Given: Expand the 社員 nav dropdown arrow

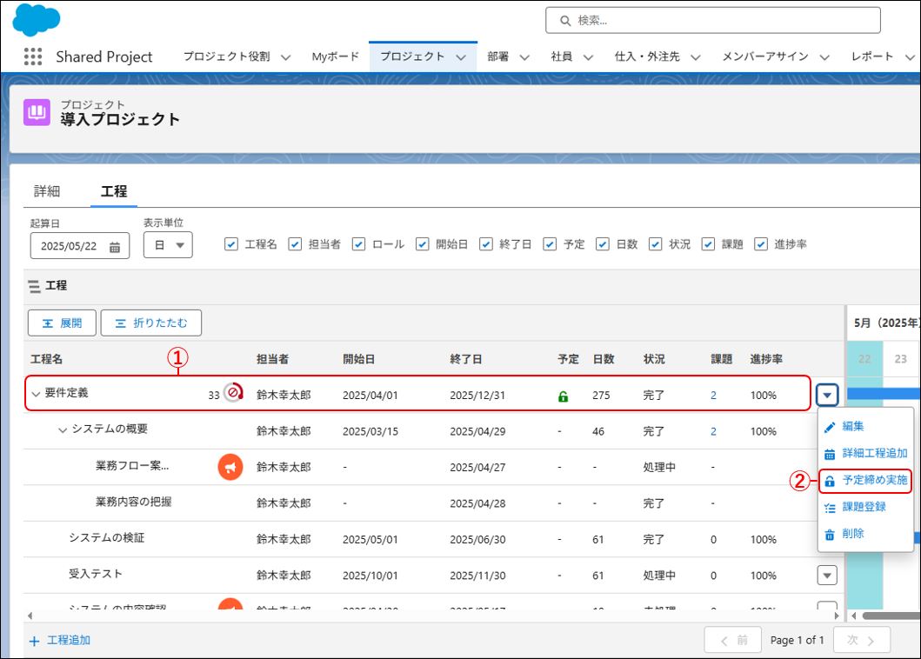Looking at the screenshot, I should coord(588,57).
